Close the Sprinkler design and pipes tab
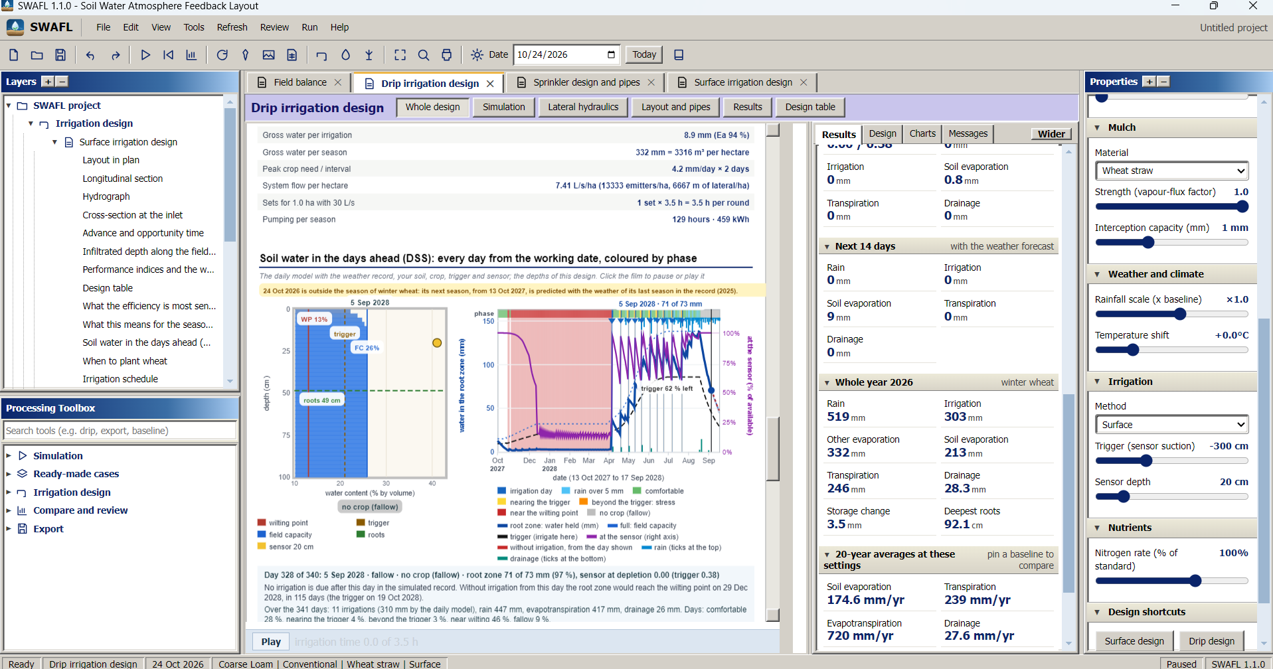Viewport: 1273px width, 669px height. coord(651,82)
